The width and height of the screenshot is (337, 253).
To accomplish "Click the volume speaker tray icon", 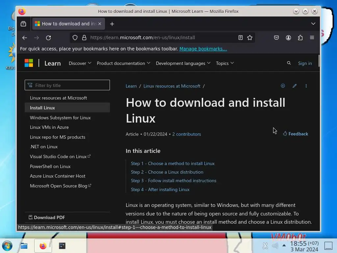I will pos(275,246).
